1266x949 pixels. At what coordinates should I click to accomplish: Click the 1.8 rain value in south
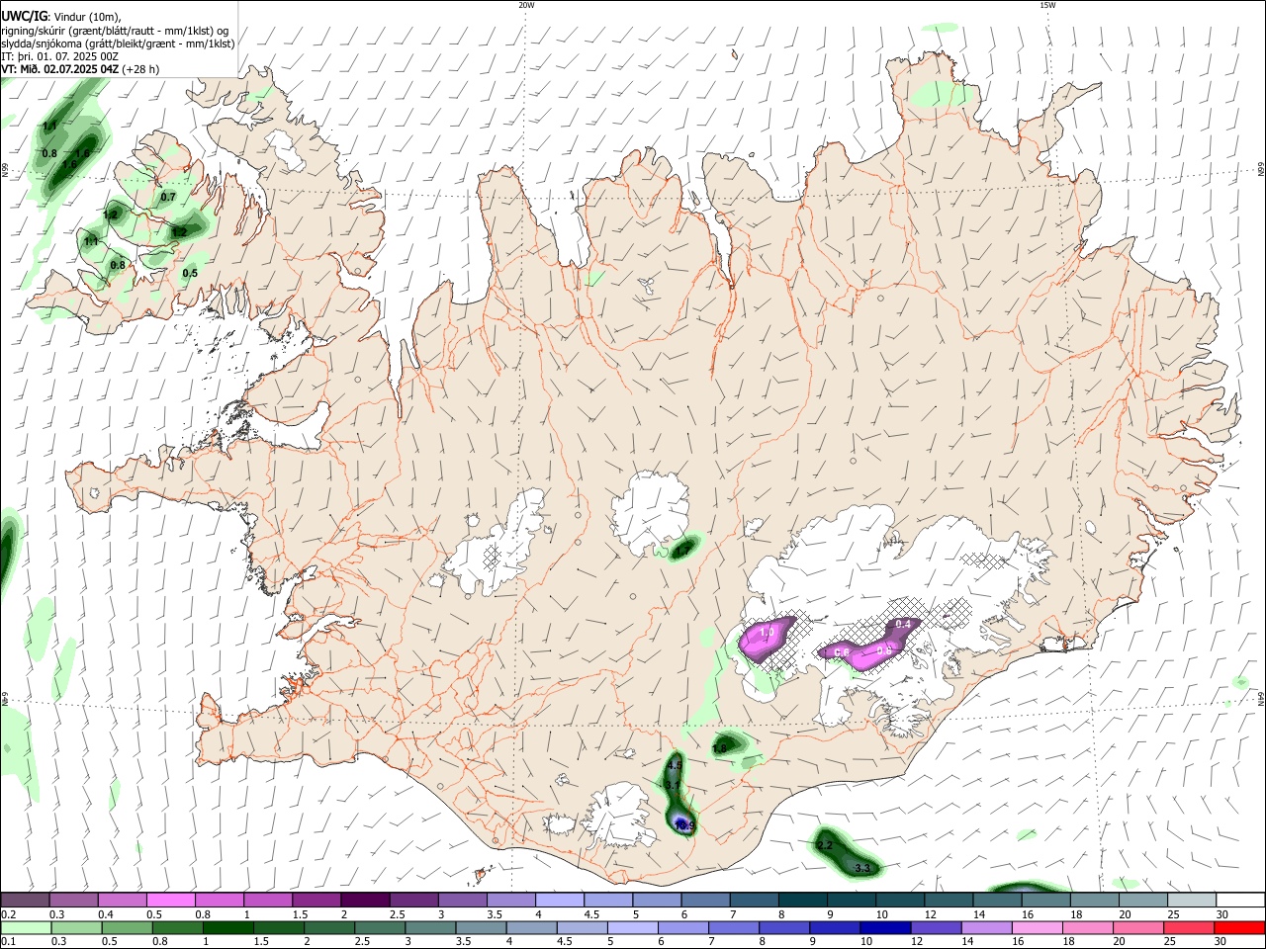pyautogui.click(x=720, y=749)
